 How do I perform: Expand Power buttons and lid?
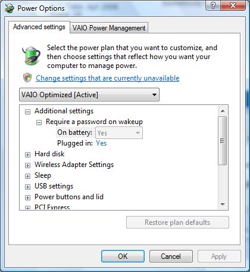coord(27,197)
